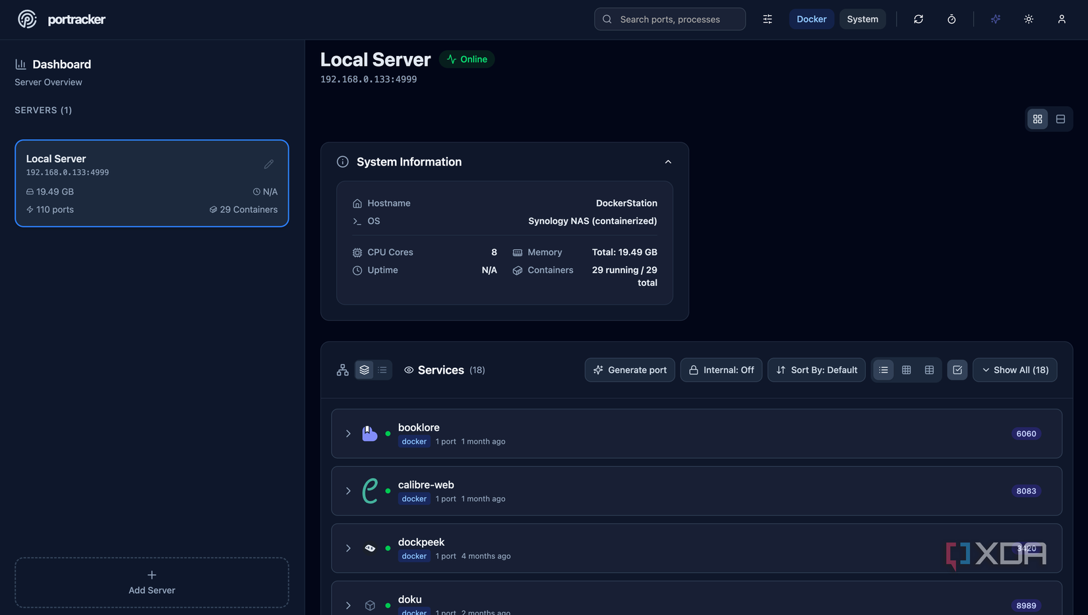Expand the booklore service row
Image resolution: width=1088 pixels, height=615 pixels.
click(348, 434)
